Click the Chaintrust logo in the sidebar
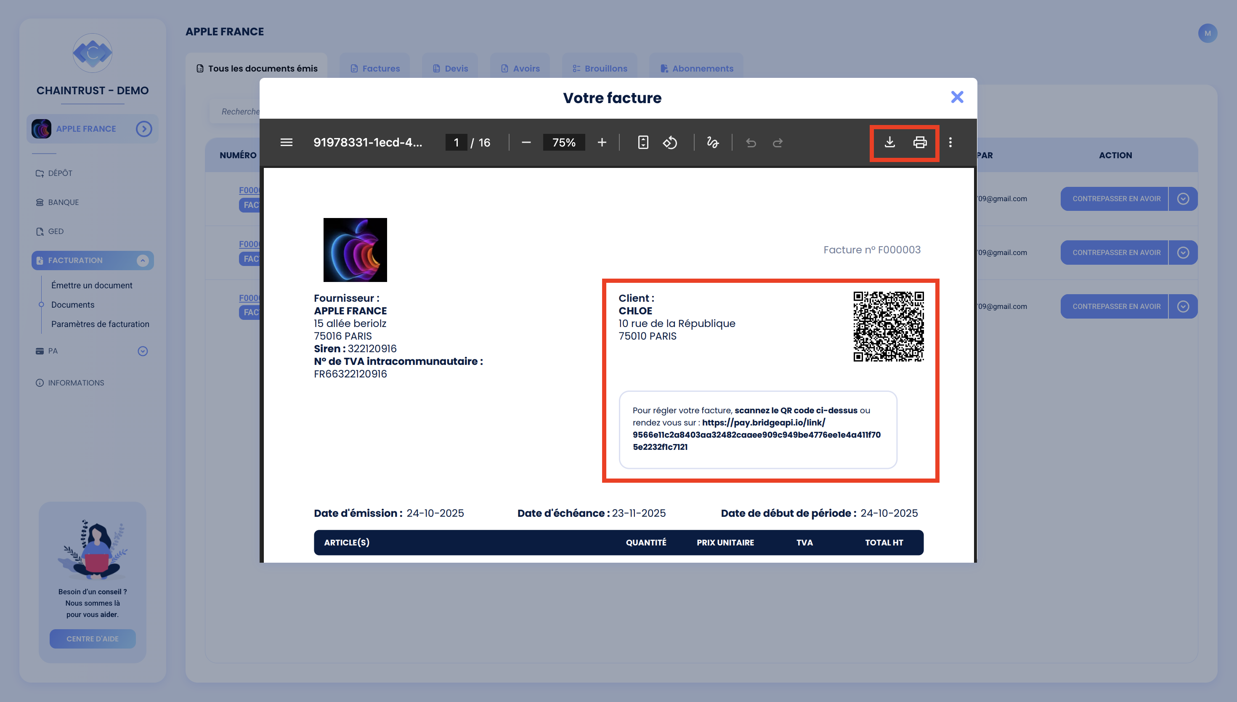1237x702 pixels. click(92, 53)
